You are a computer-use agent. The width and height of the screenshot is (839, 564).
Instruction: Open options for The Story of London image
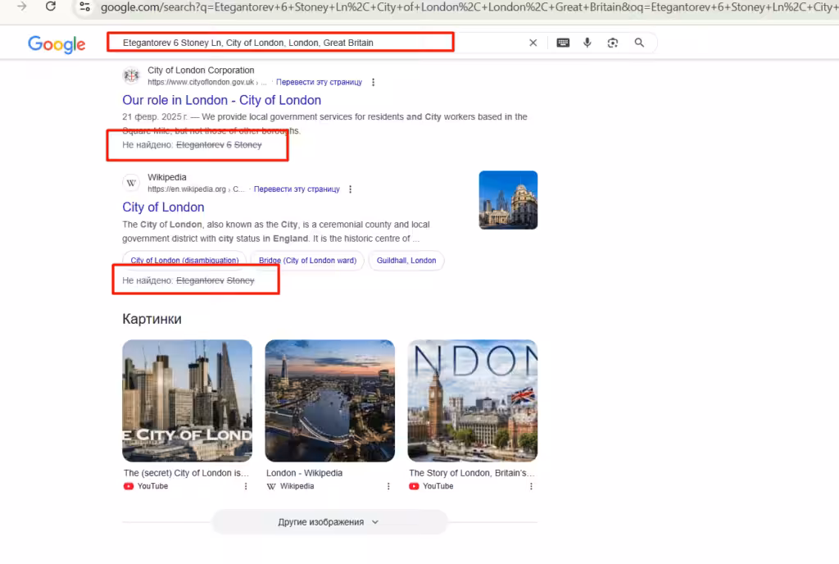(531, 486)
